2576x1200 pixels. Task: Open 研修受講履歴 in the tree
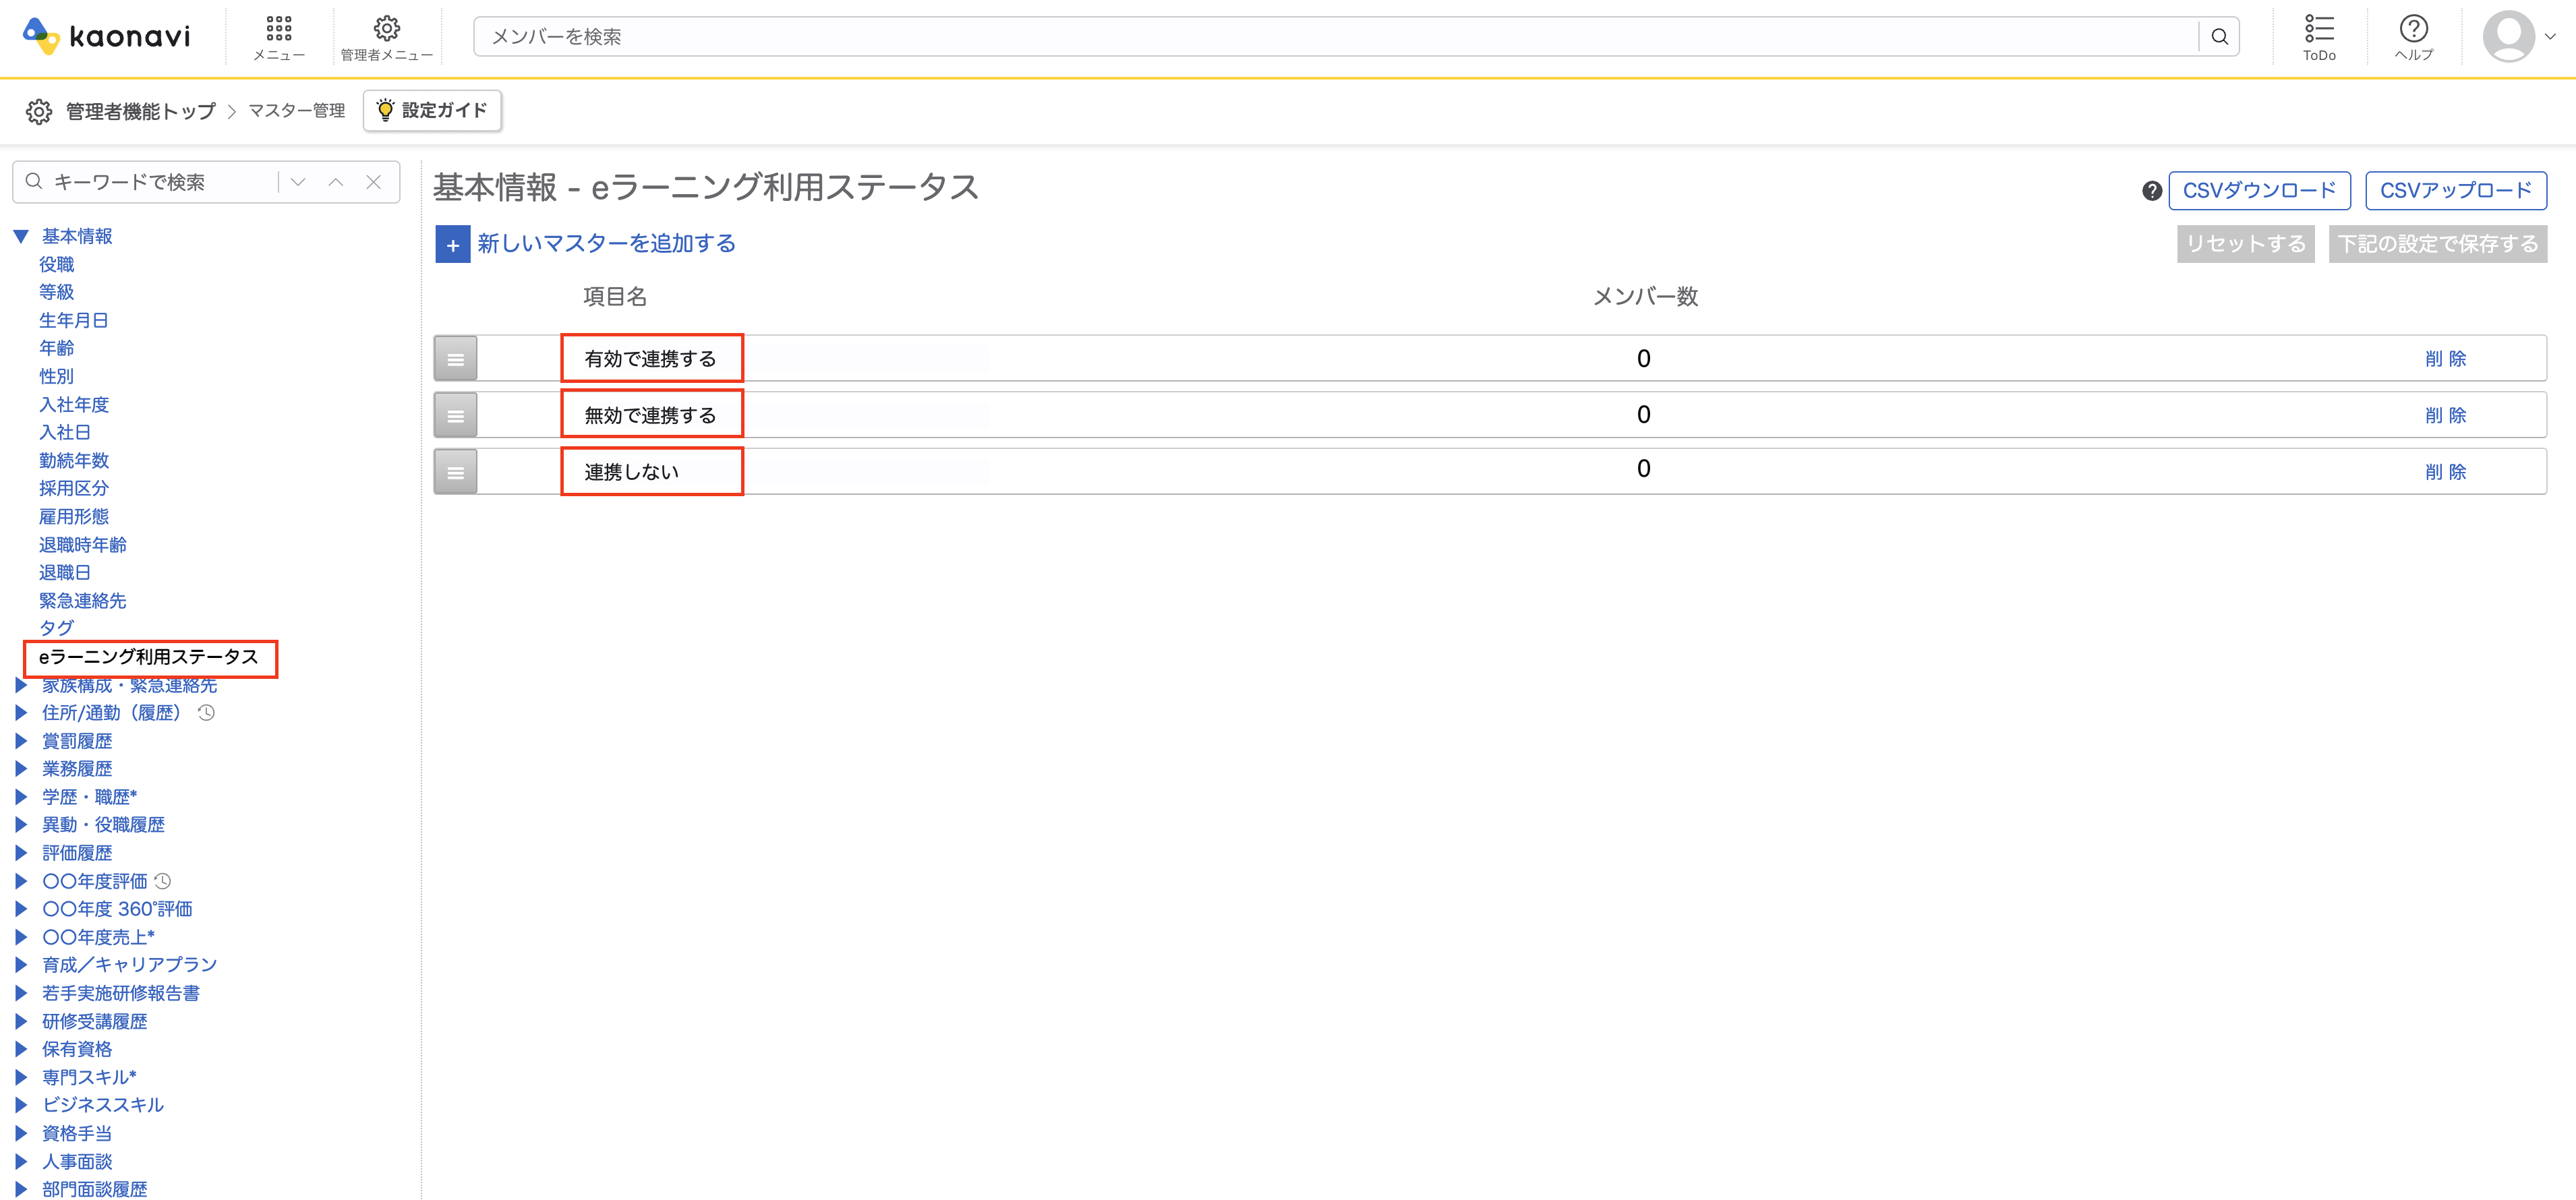pyautogui.click(x=95, y=1021)
